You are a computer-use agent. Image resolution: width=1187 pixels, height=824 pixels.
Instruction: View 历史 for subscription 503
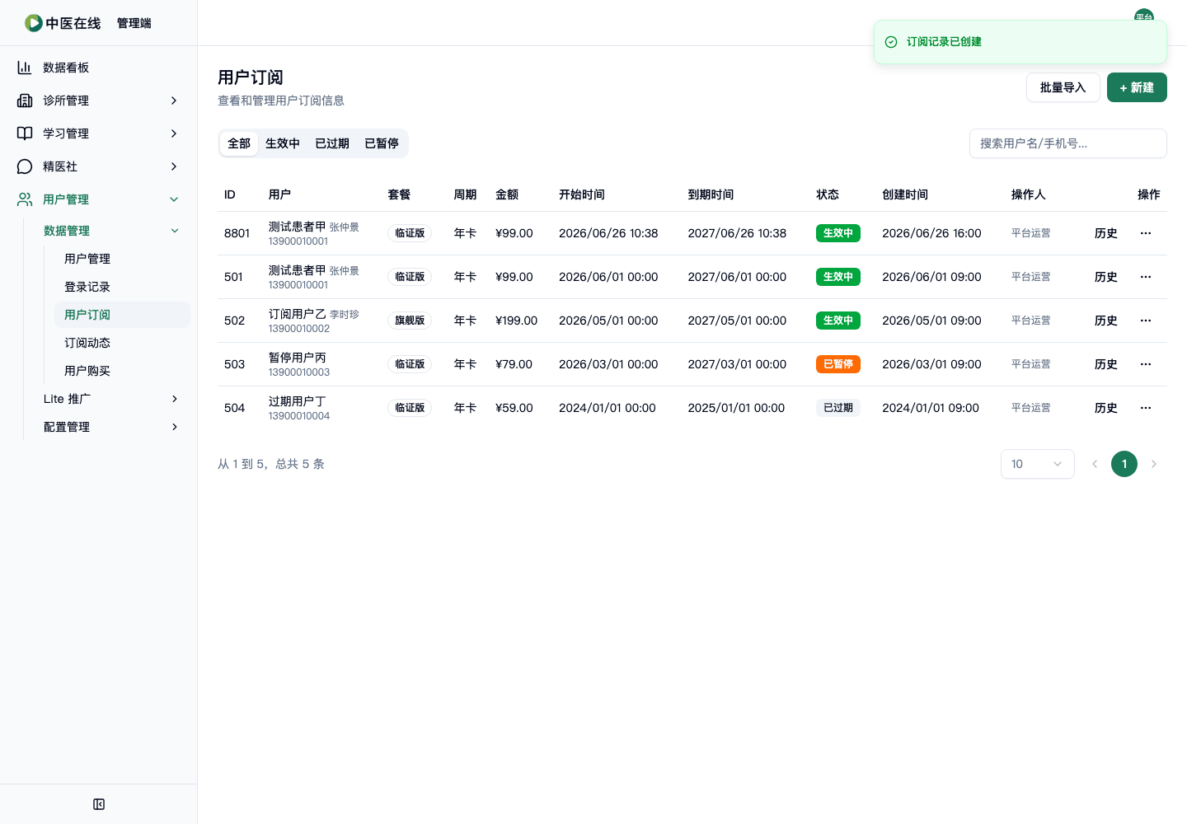pos(1106,364)
